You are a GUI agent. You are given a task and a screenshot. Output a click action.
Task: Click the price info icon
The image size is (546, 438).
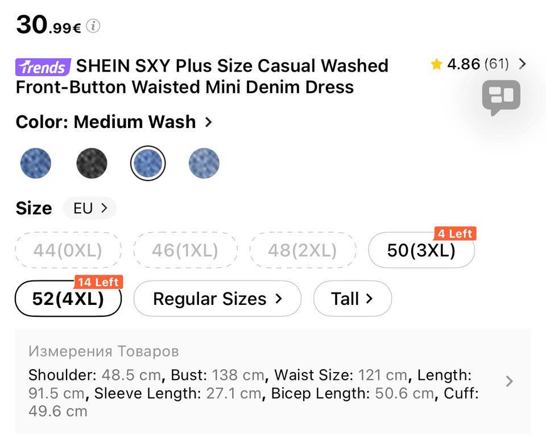(93, 26)
